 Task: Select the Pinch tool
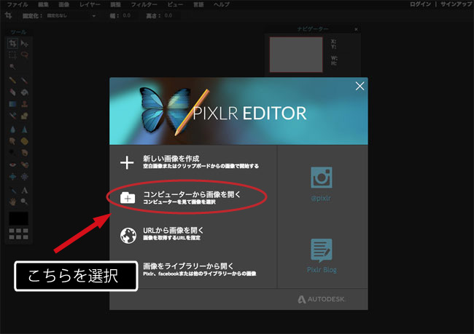click(25, 177)
